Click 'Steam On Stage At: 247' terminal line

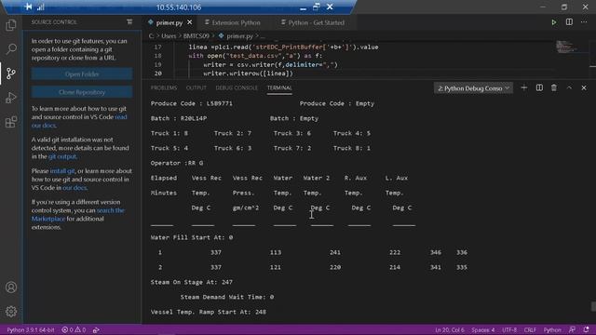click(192, 282)
